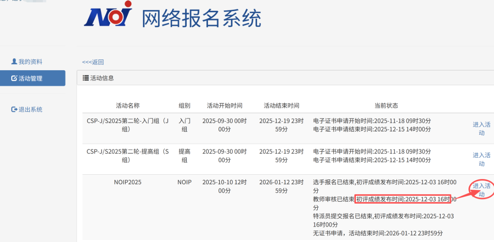Click the NOI logo
The image size is (494, 242).
(x=108, y=16)
